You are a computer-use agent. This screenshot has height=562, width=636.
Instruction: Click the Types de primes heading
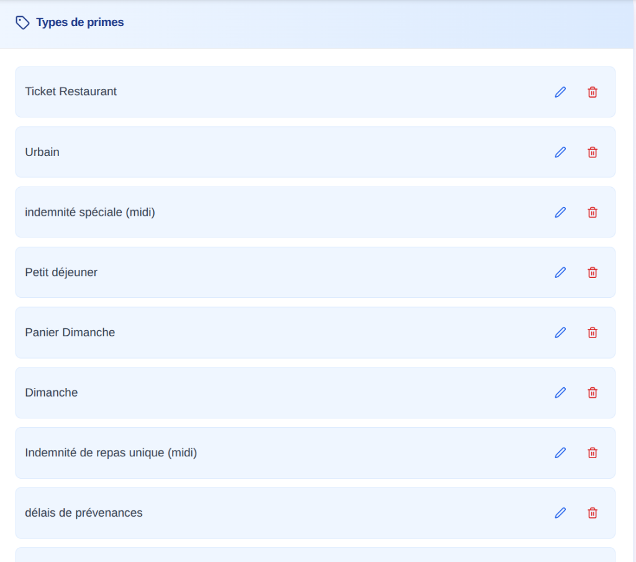(x=80, y=22)
